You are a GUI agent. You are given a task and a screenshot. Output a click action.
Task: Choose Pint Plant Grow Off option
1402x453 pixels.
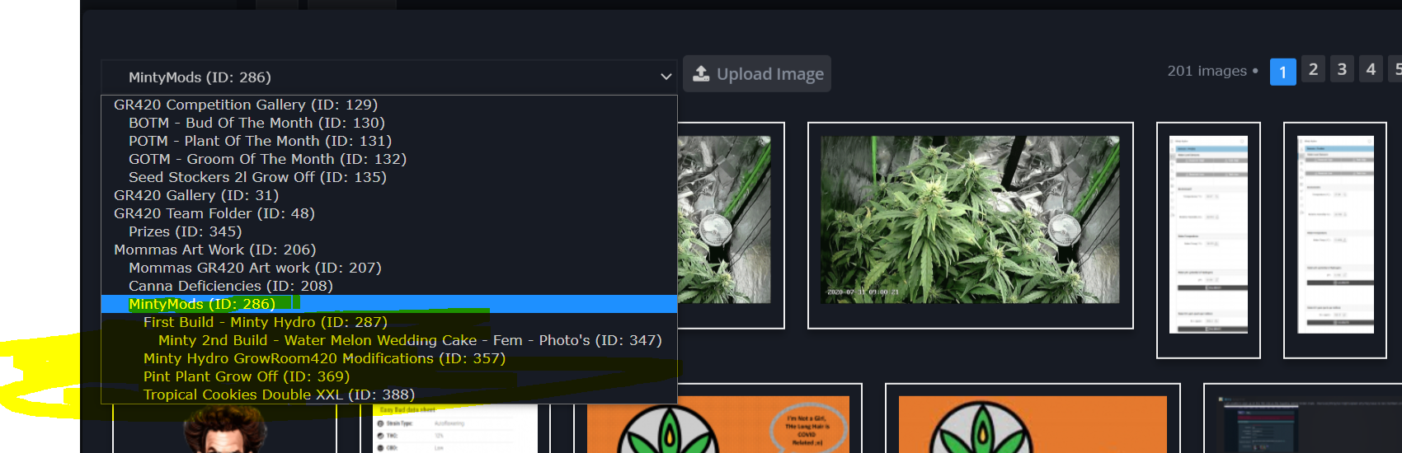coord(246,376)
